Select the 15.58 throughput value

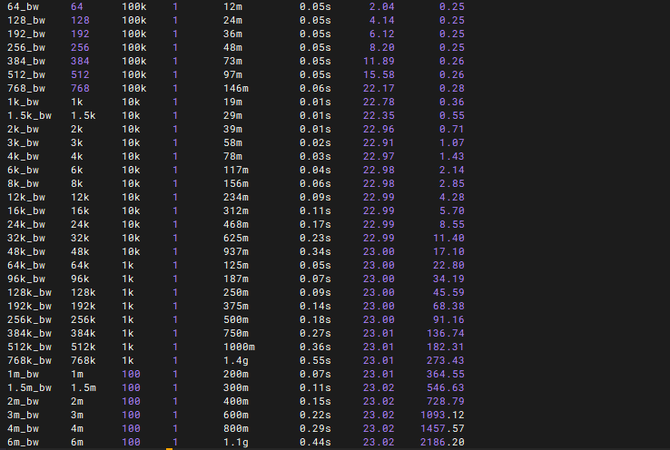378,74
